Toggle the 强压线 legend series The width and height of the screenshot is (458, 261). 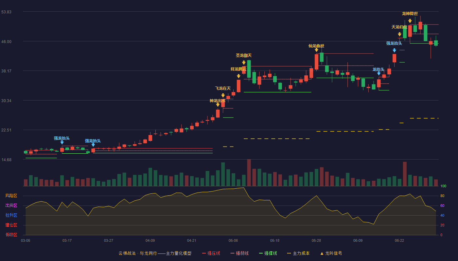211,253
